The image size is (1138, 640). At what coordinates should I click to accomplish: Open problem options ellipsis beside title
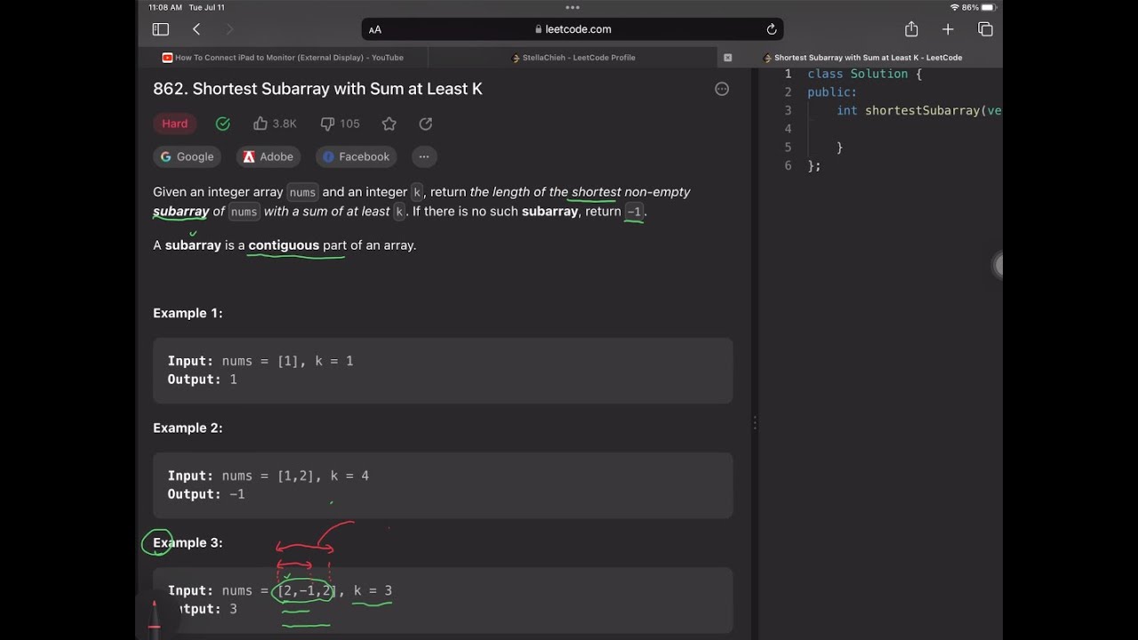click(x=722, y=89)
